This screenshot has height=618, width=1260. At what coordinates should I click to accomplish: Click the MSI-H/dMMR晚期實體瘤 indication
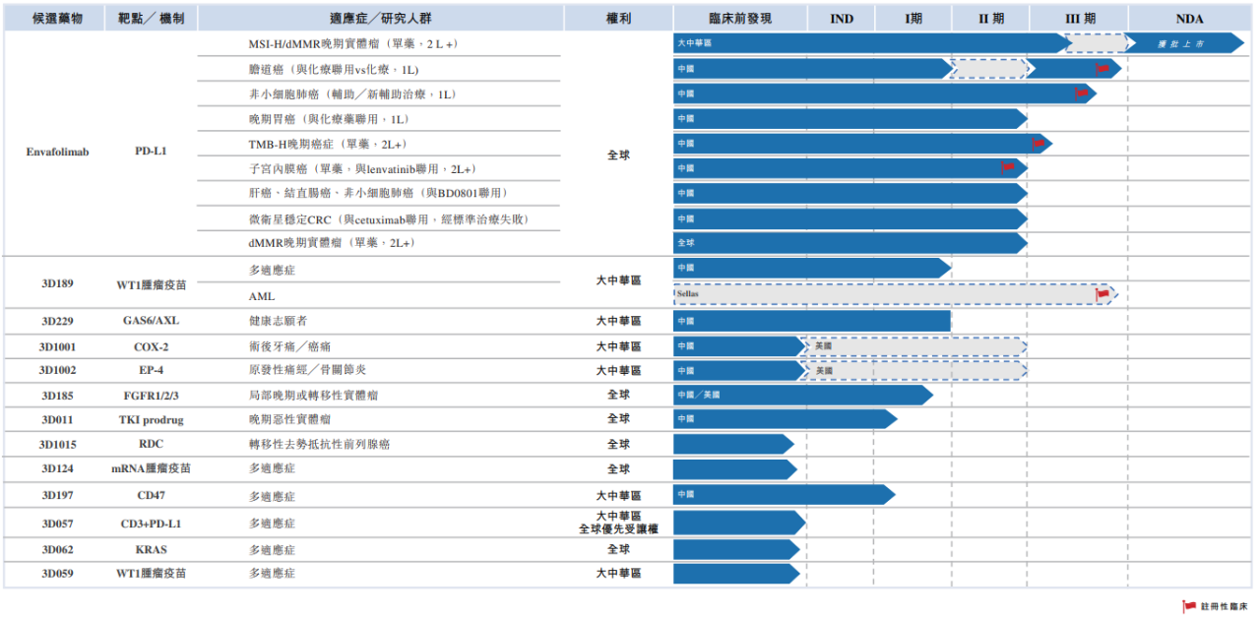352,44
